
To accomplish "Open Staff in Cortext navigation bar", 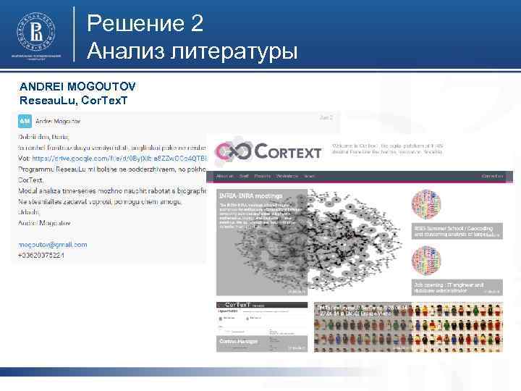I will (x=244, y=176).
